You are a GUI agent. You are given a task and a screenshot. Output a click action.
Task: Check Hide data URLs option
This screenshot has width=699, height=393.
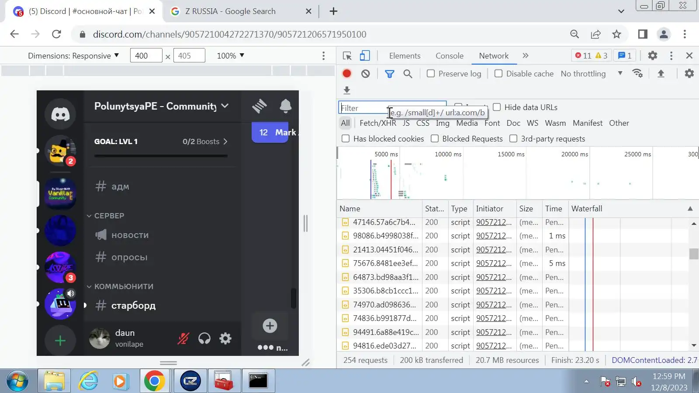[497, 107]
